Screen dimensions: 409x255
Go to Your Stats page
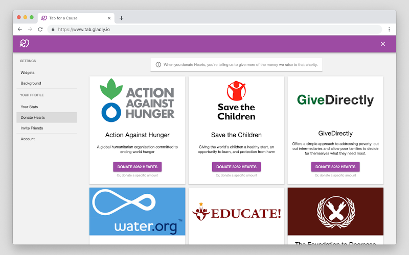[x=29, y=107]
